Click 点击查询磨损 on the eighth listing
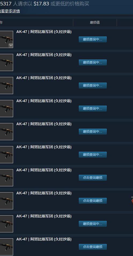The height and width of the screenshot is (256, 133). tap(93, 201)
